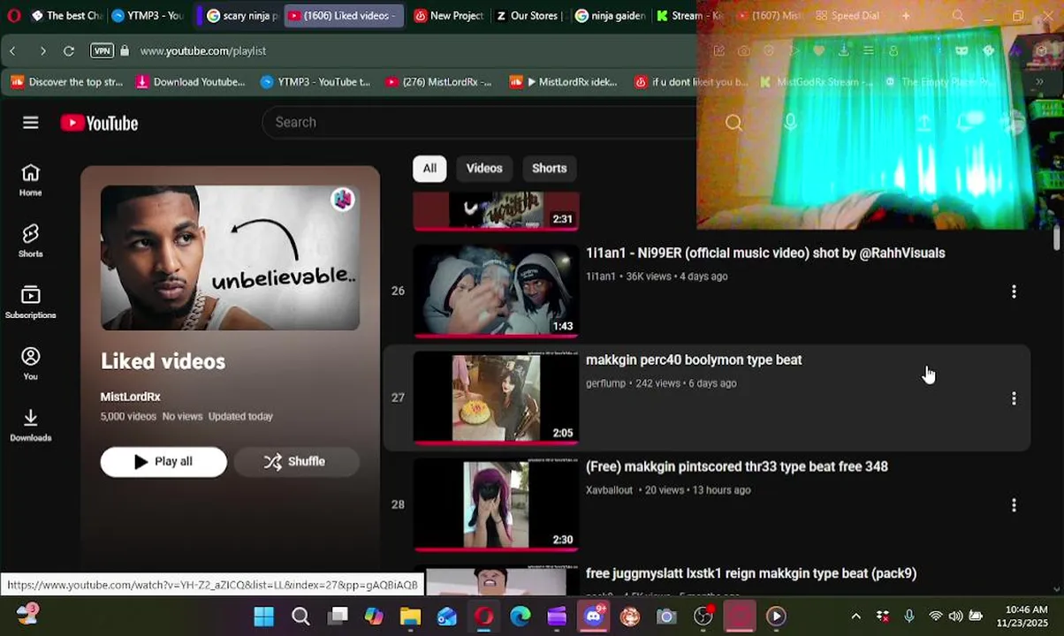
Task: Open Microsoft Edge from the taskbar
Action: coord(521,617)
